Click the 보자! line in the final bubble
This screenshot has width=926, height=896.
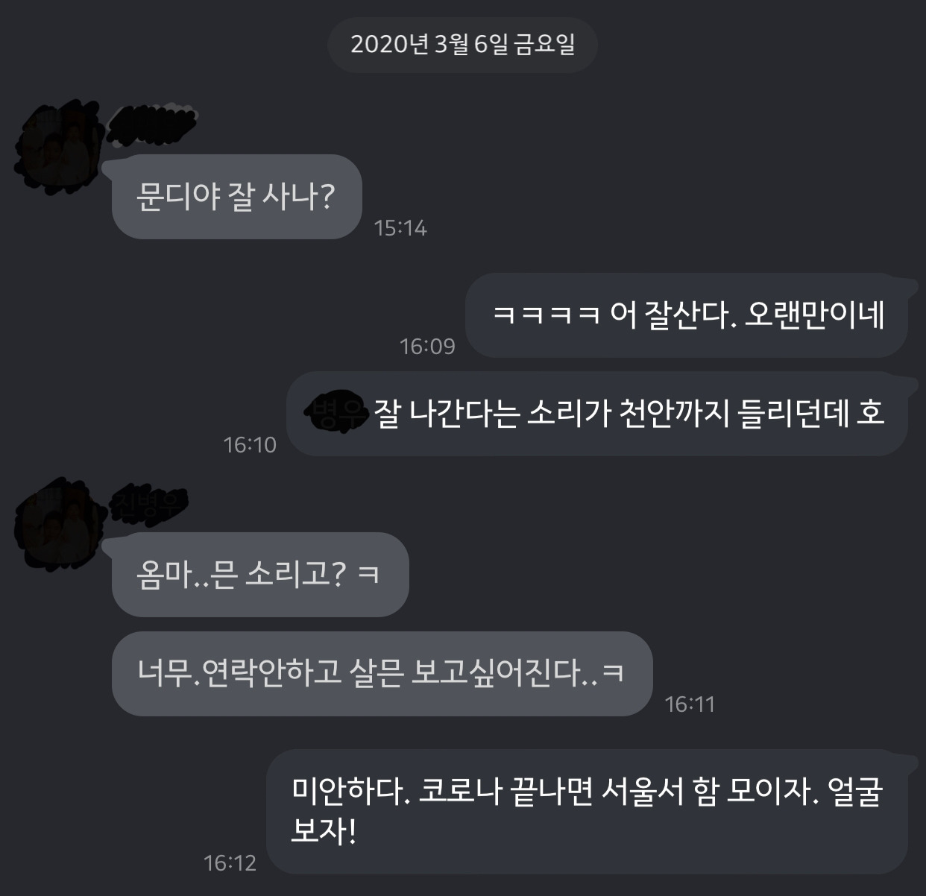(x=324, y=831)
